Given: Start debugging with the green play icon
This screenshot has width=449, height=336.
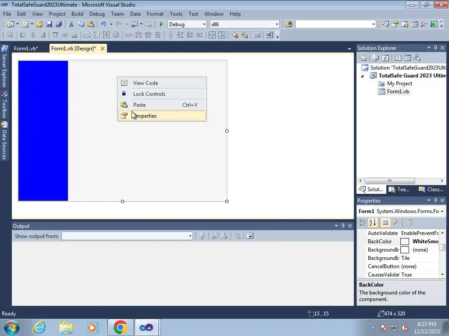Looking at the screenshot, I should tap(161, 24).
